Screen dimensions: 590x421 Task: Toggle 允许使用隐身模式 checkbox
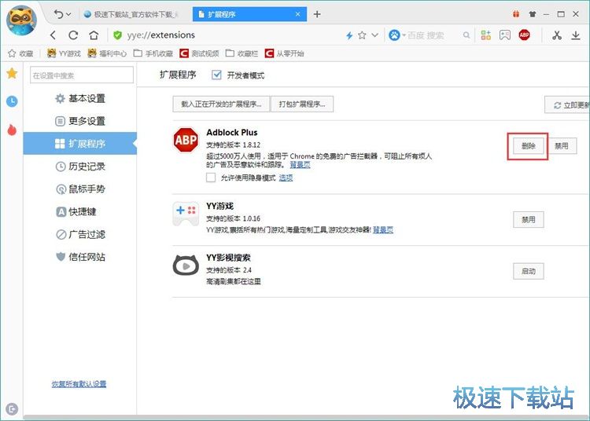coord(211,178)
